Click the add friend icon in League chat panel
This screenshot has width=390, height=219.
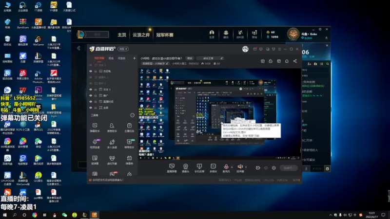point(310,64)
